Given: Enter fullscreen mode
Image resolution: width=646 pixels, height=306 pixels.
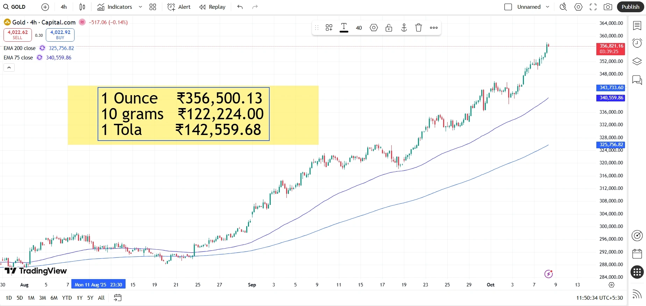Looking at the screenshot, I should 593,7.
